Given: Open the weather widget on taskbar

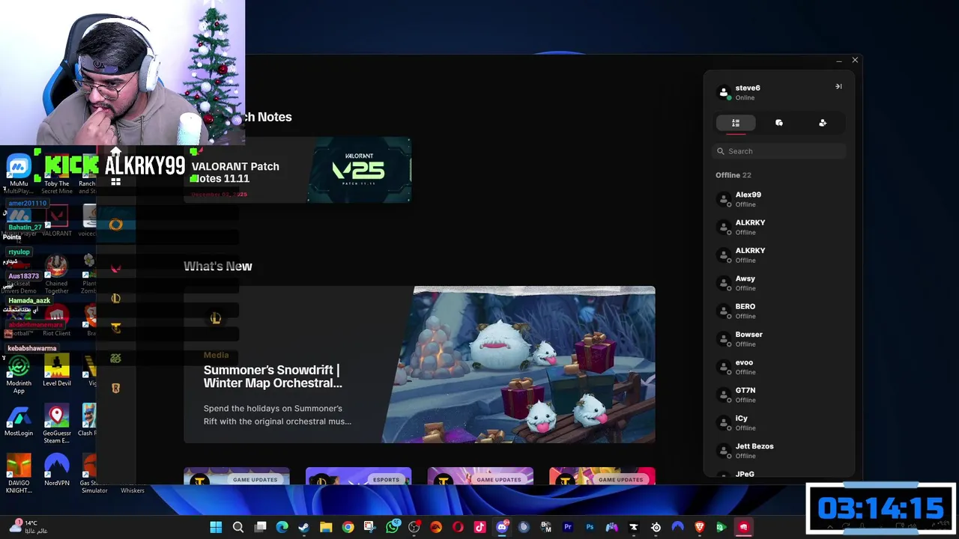Looking at the screenshot, I should tap(28, 527).
